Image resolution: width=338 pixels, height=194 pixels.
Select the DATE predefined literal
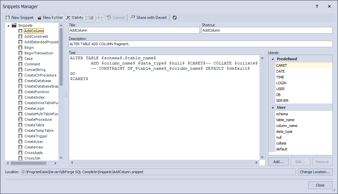point(304,71)
